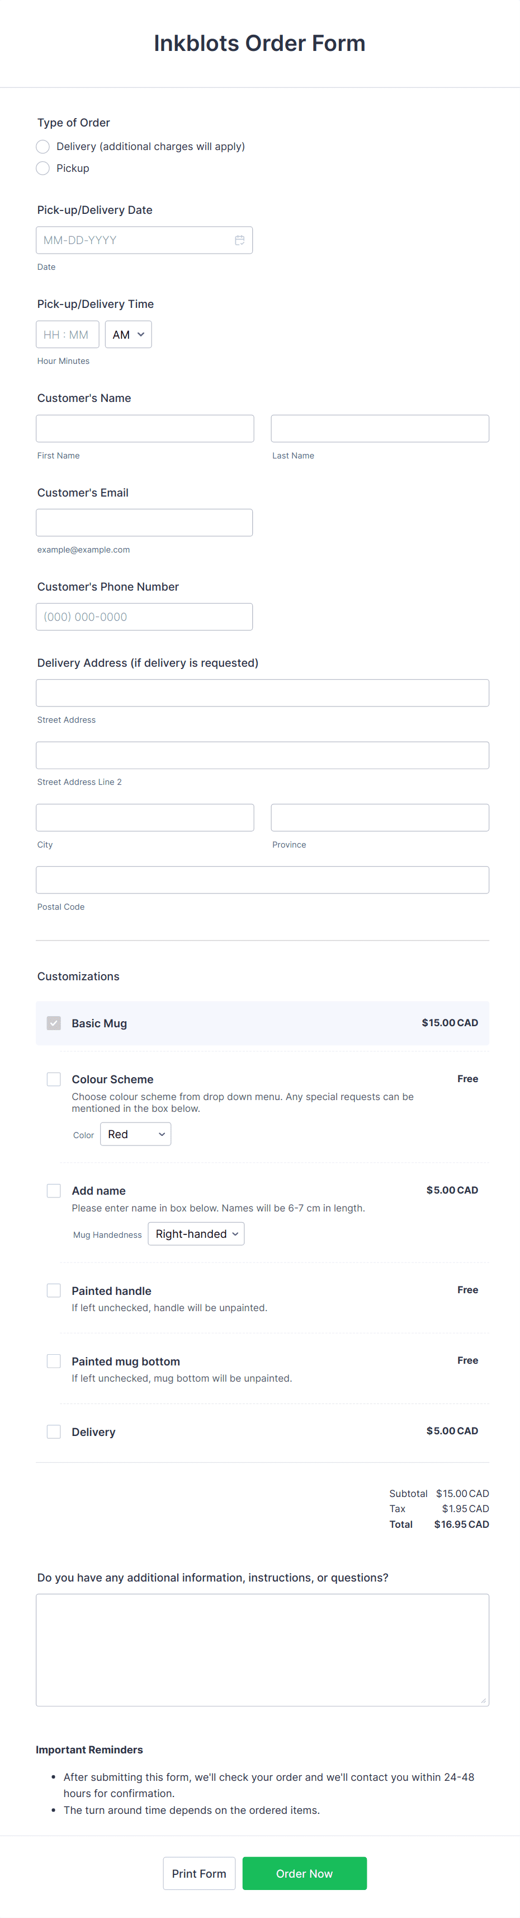Select the Delivery type of order option
Image resolution: width=520 pixels, height=1918 pixels.
tap(42, 147)
